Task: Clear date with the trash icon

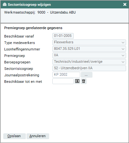Action: [84, 81]
